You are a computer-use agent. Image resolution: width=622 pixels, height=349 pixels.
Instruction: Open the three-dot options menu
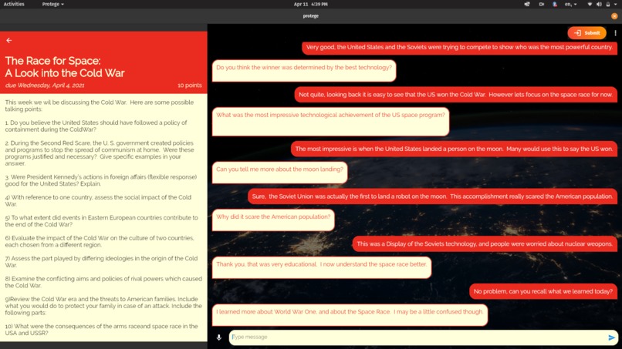coord(615,33)
